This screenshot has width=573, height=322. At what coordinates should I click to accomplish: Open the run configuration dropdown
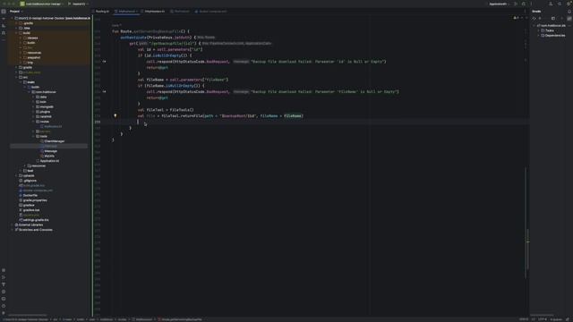tap(500, 4)
